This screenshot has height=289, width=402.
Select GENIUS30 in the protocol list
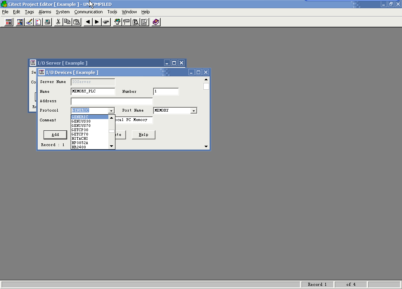click(90, 121)
